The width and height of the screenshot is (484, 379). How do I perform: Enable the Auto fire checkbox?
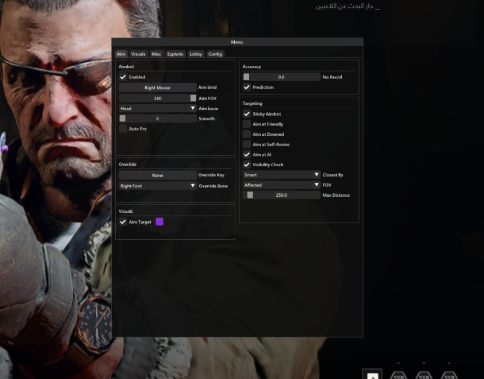pyautogui.click(x=123, y=129)
